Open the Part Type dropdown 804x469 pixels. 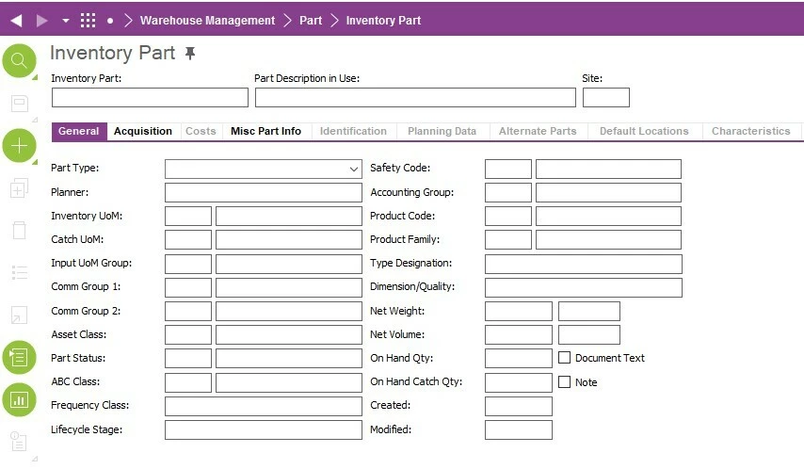354,170
